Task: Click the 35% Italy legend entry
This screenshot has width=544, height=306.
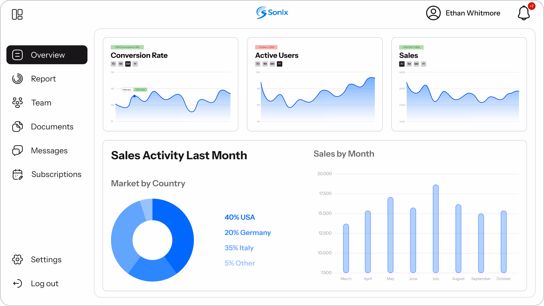Action: click(x=239, y=248)
